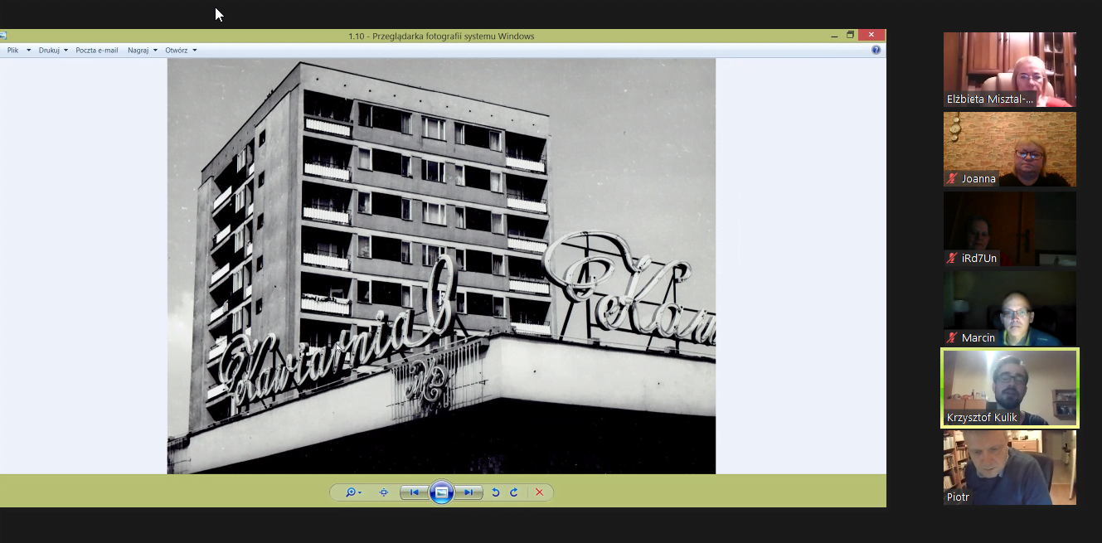This screenshot has height=543, width=1102.
Task: Go to the next photo
Action: tap(468, 492)
